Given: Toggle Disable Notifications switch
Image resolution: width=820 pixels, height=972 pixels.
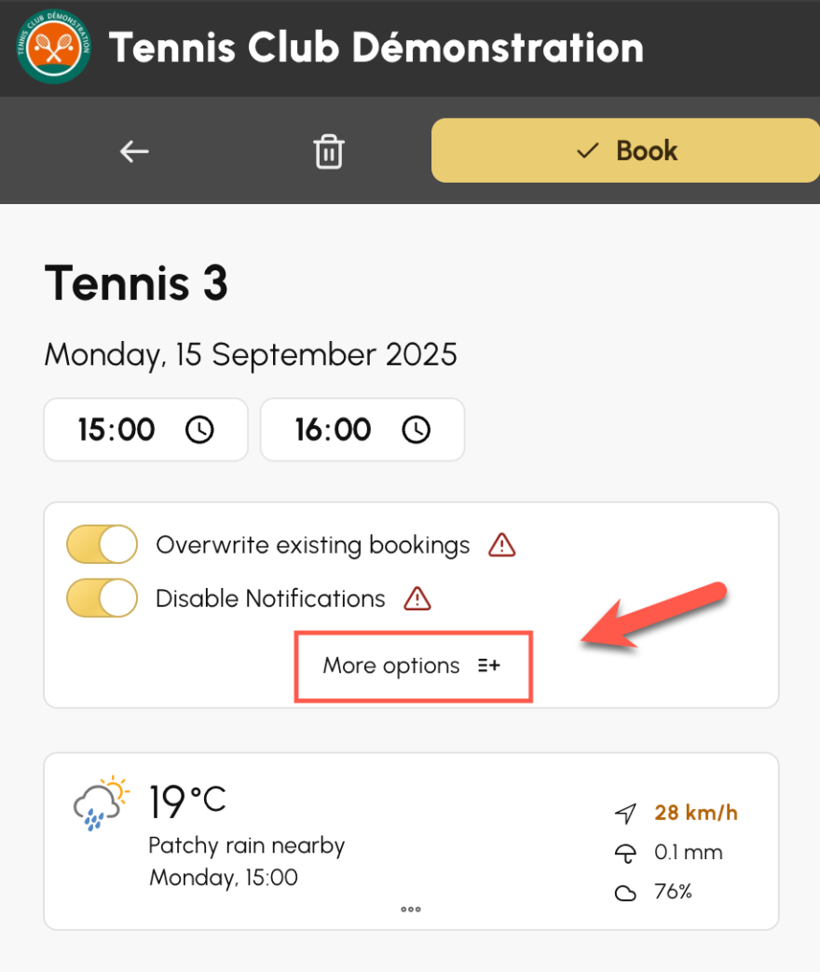Looking at the screenshot, I should [102, 598].
